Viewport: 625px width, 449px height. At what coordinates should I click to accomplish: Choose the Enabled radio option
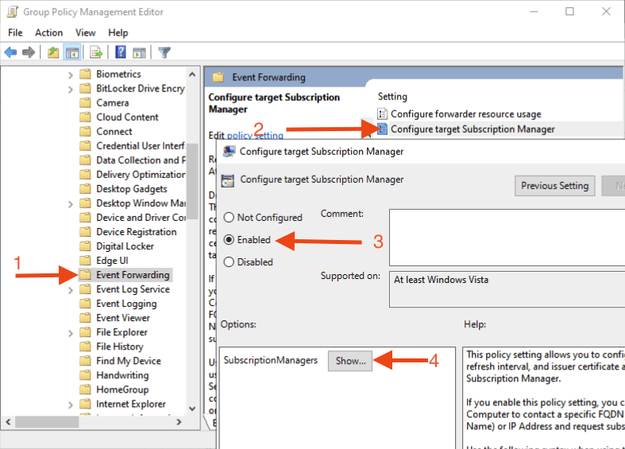[230, 239]
